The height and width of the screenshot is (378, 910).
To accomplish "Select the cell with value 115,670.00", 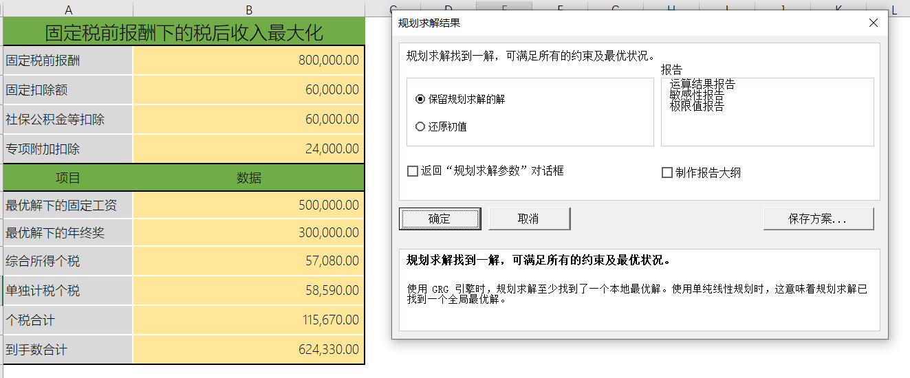I will coord(249,320).
